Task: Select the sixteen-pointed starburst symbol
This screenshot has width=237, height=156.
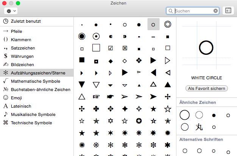Action: click(x=82, y=145)
